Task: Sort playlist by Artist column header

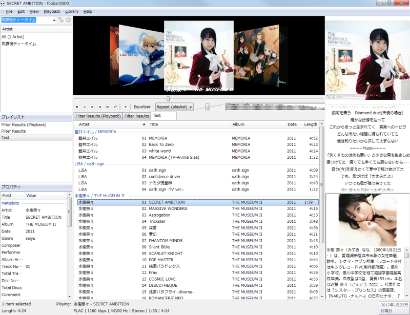Action: (100, 124)
